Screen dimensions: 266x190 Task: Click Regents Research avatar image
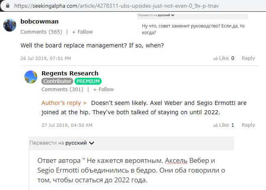(x=31, y=77)
